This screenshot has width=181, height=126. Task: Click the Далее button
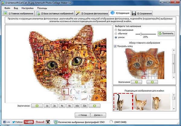click(x=98, y=115)
